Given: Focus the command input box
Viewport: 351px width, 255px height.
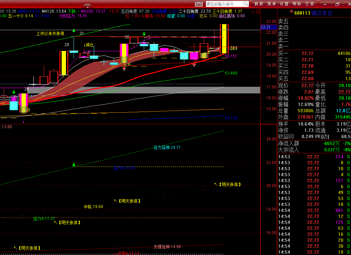Looking at the screenshot, I should (x=224, y=4).
